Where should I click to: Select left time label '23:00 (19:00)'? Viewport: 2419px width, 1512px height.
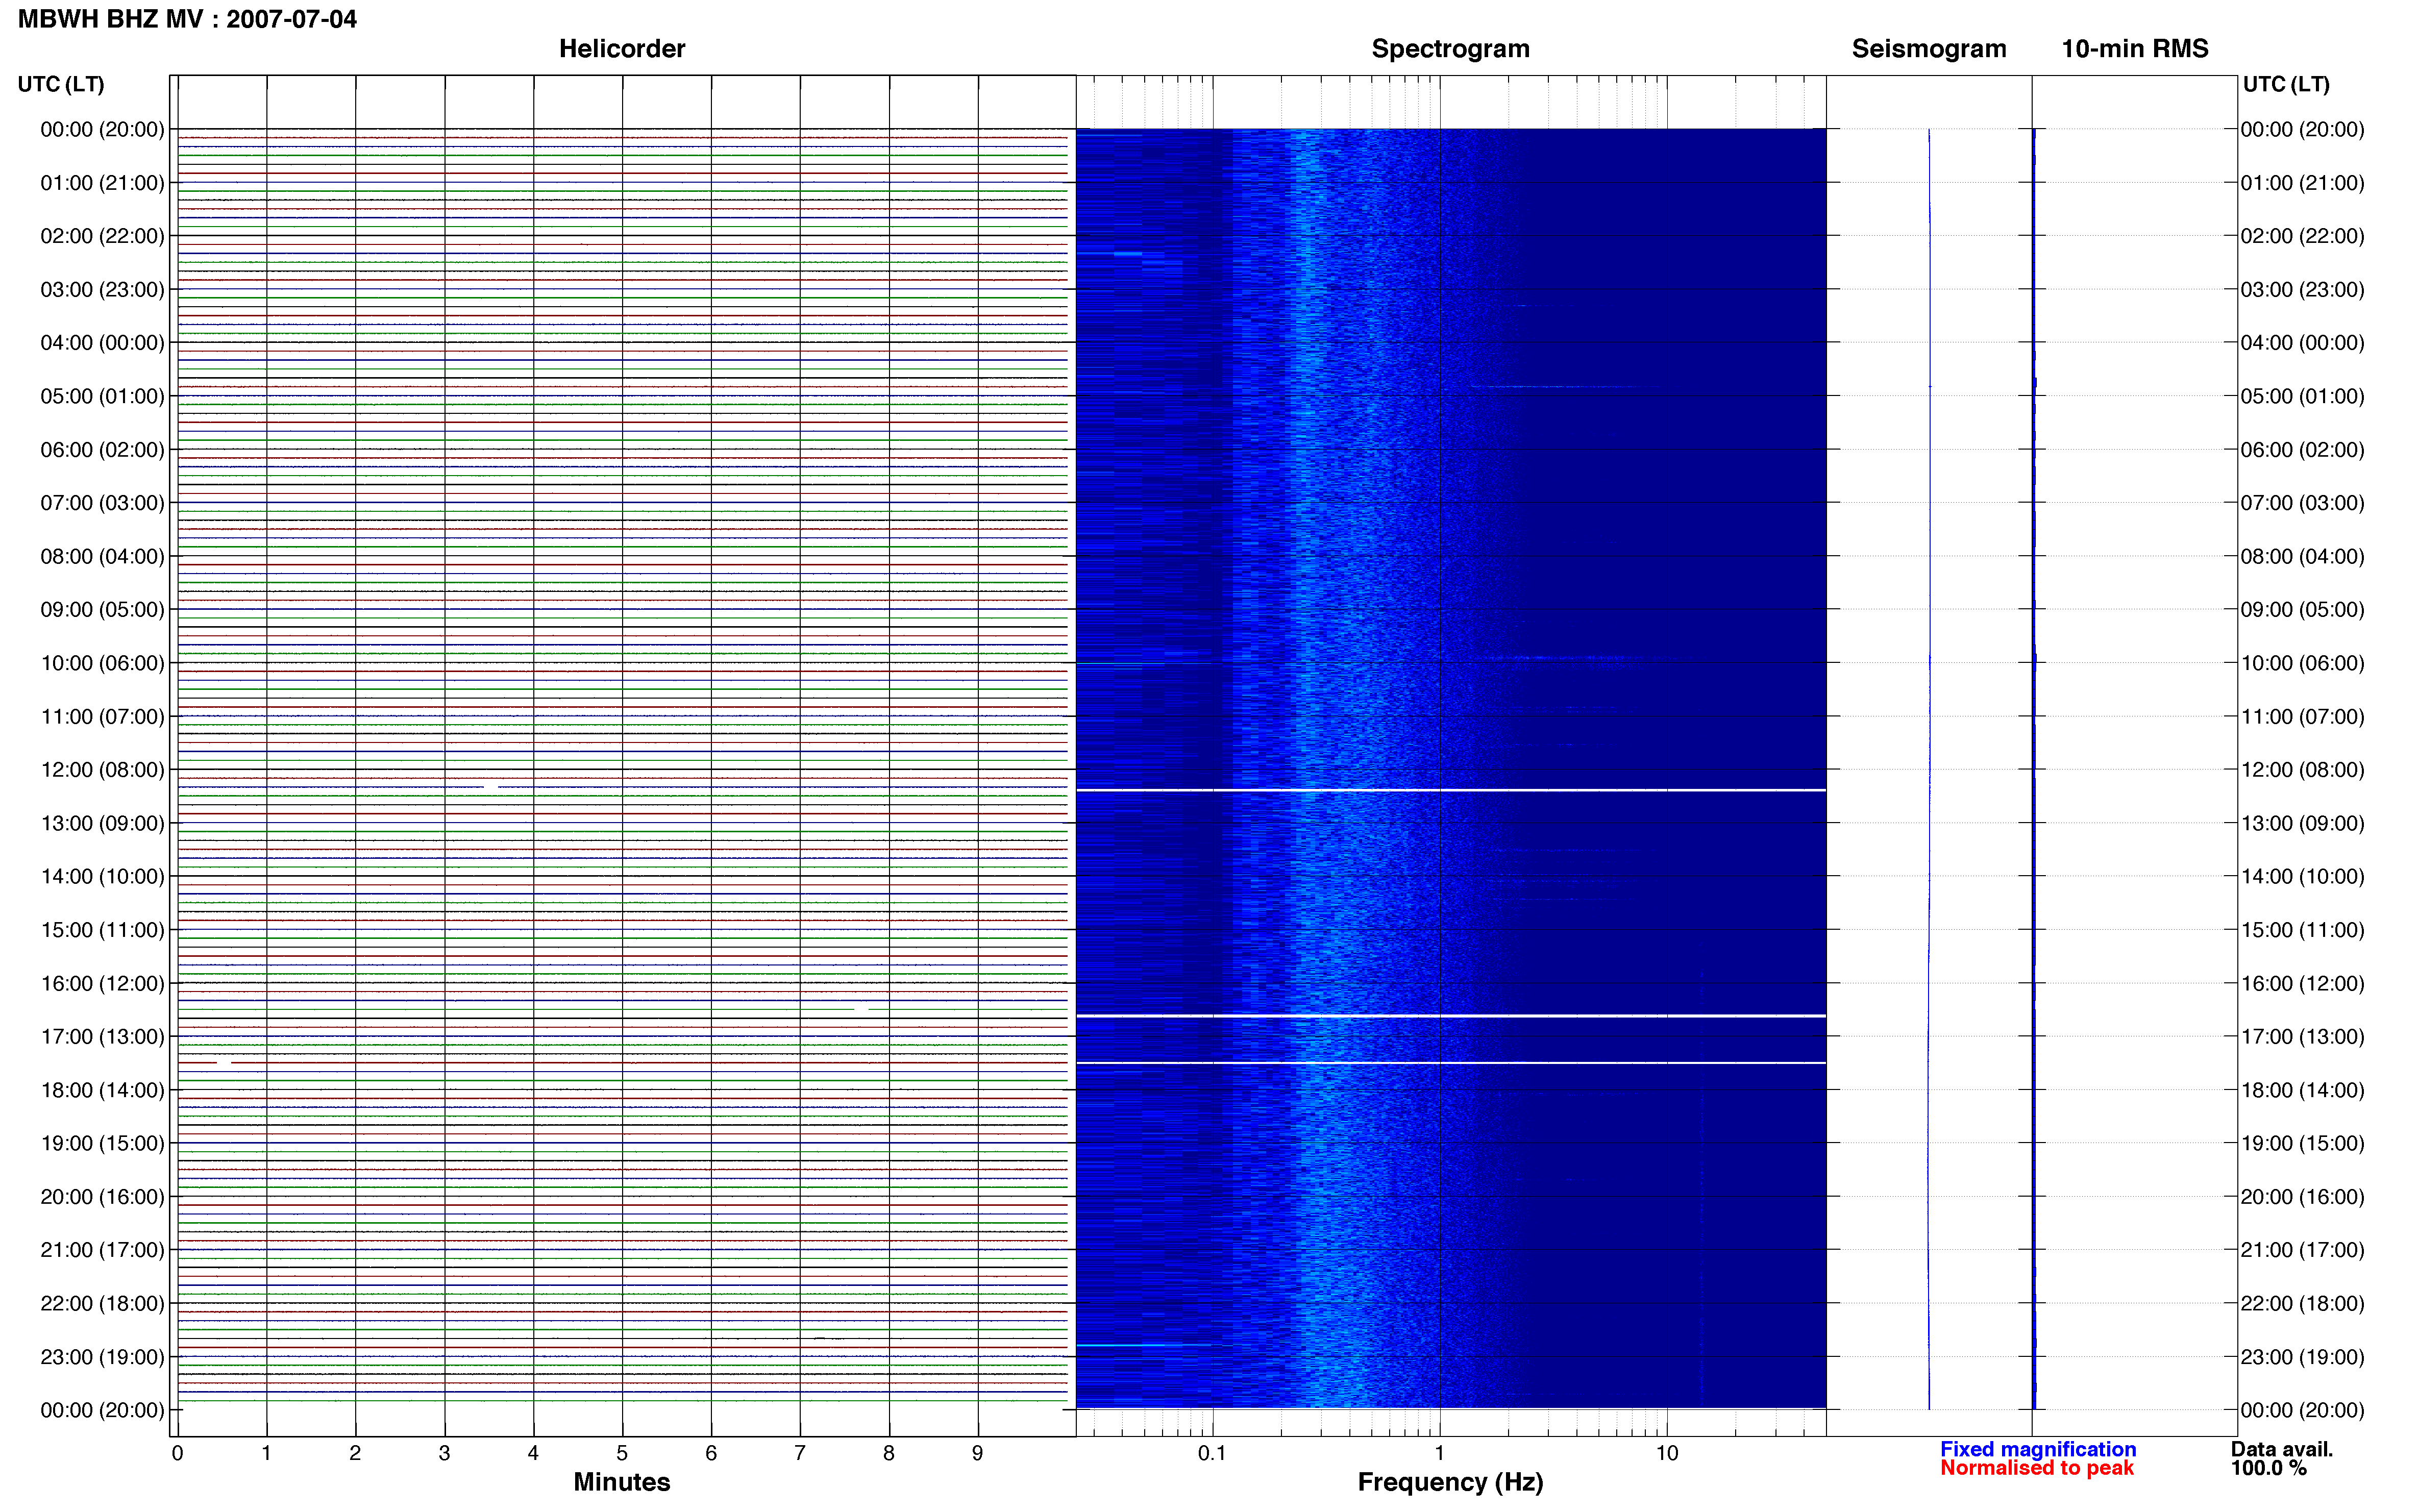[102, 1357]
